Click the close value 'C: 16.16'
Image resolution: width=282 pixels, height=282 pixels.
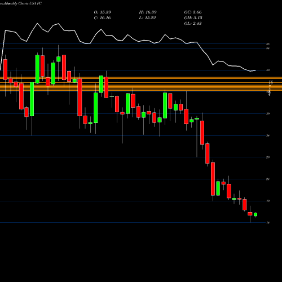[102, 18]
